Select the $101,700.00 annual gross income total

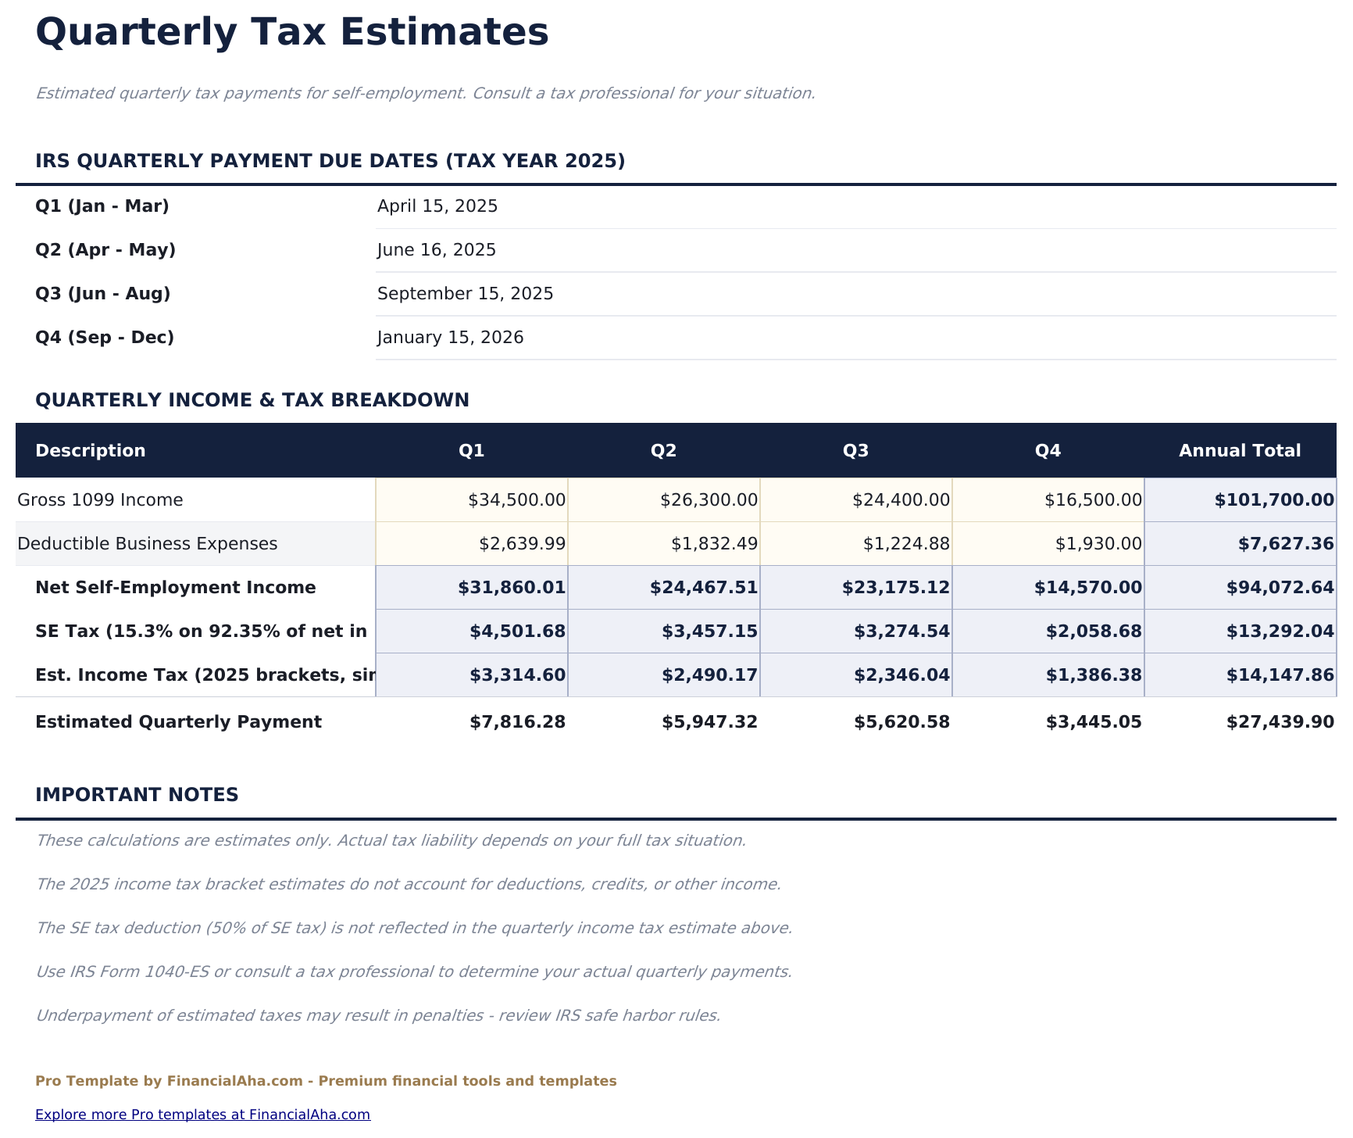(1273, 499)
